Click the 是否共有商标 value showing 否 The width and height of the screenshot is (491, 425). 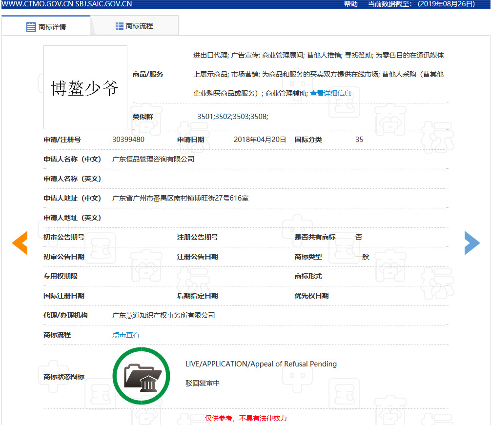click(x=359, y=237)
